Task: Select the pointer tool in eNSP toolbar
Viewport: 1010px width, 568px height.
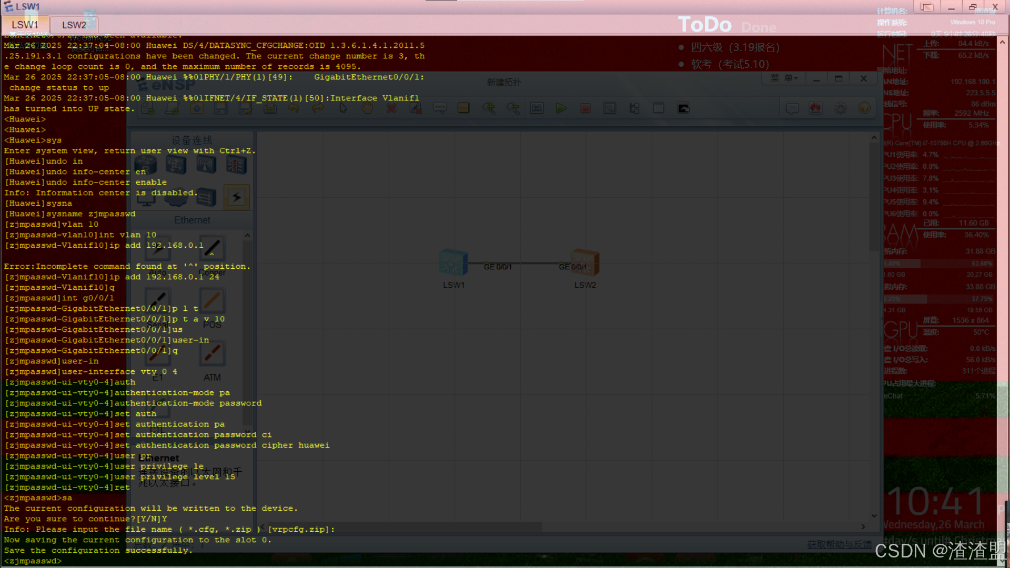Action: [343, 108]
